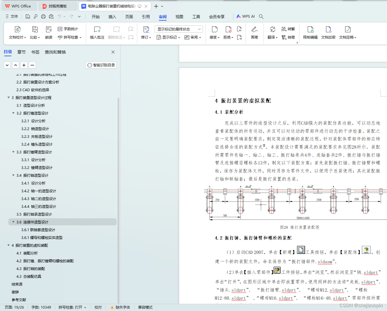Switch to the 会员专享 tab
387x311 pixels.
click(217, 17)
